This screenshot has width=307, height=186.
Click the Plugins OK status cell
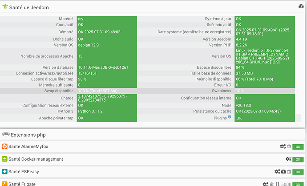[265, 118]
